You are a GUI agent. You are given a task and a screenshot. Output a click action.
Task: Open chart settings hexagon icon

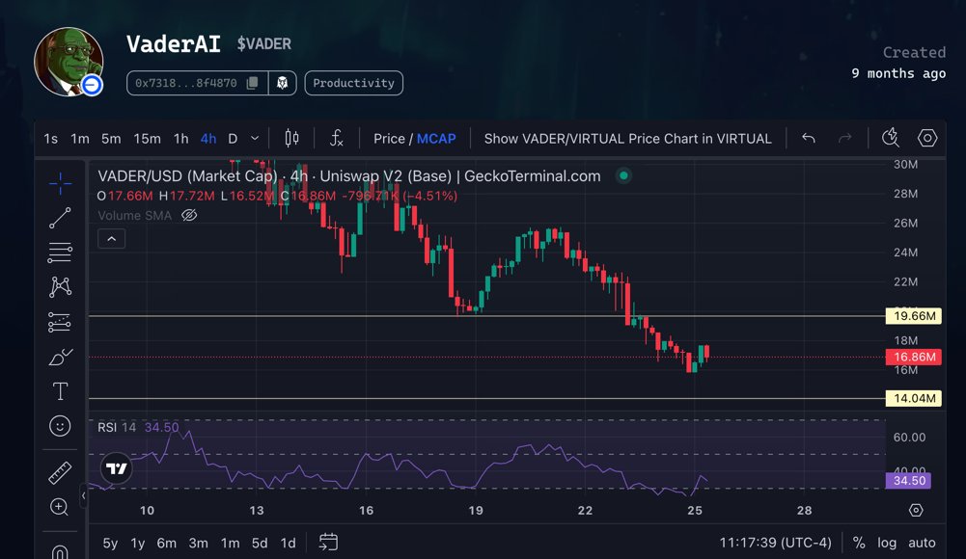927,138
